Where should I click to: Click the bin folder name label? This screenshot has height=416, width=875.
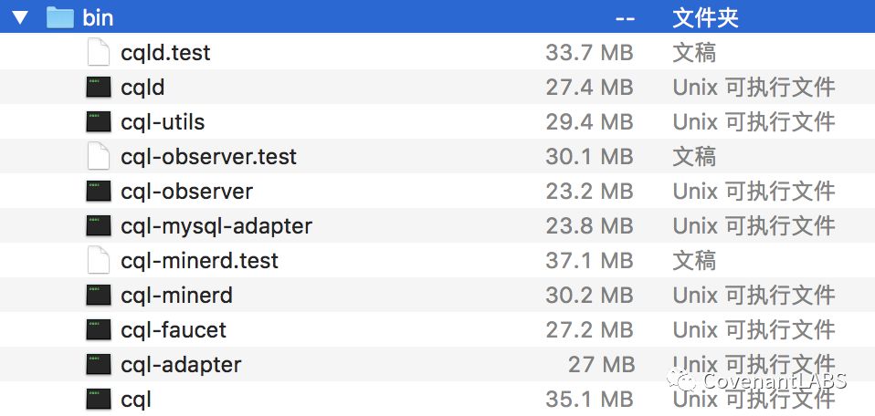(x=99, y=18)
